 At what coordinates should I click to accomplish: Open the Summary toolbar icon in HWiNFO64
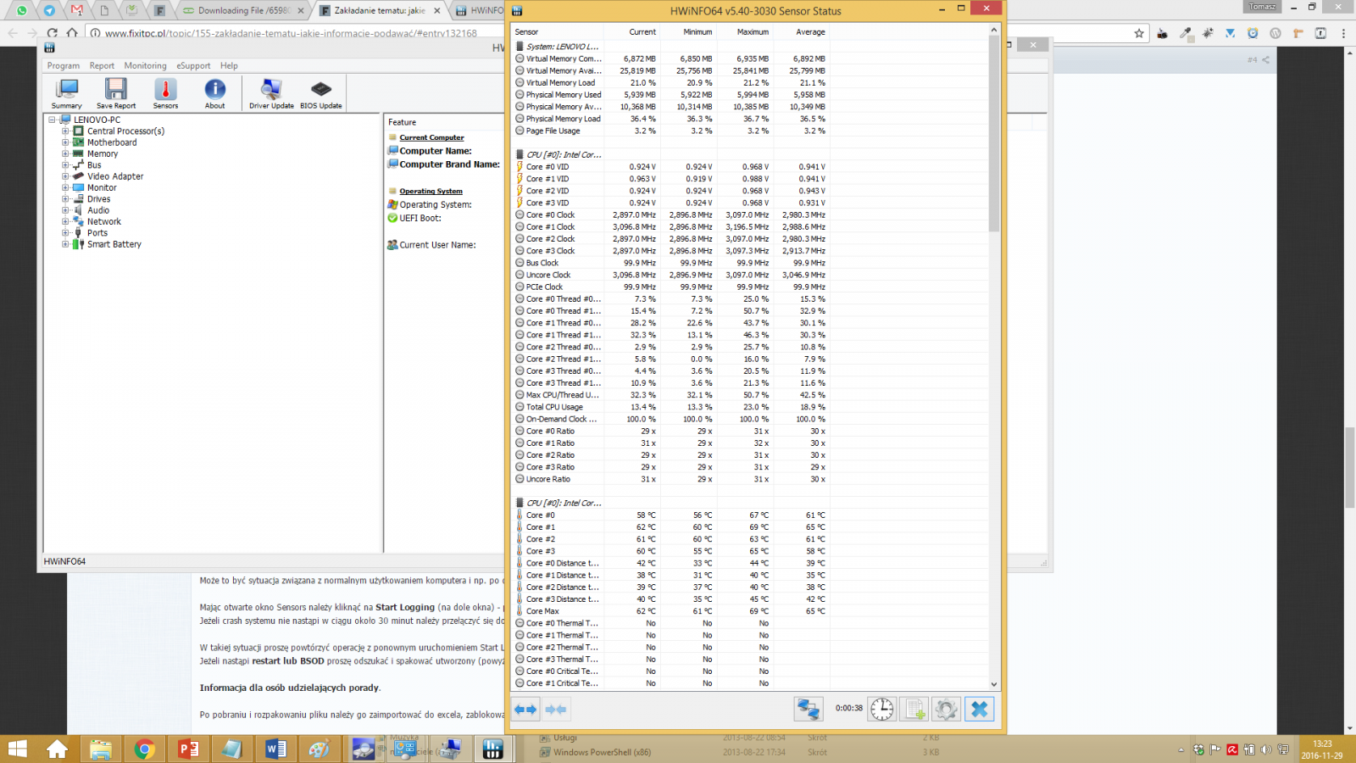66,93
